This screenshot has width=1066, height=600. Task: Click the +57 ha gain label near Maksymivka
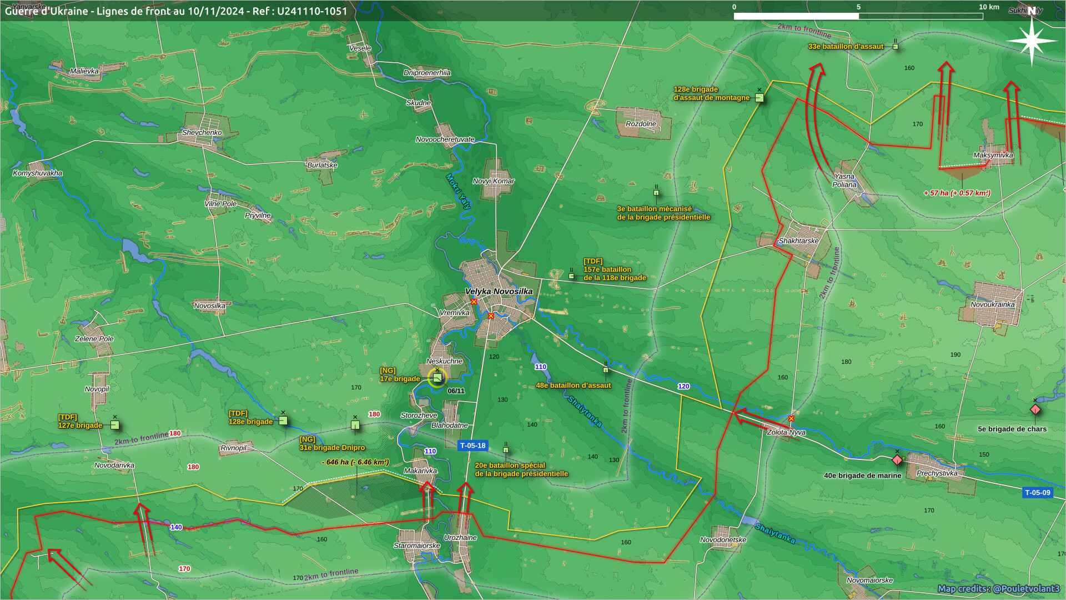point(957,193)
